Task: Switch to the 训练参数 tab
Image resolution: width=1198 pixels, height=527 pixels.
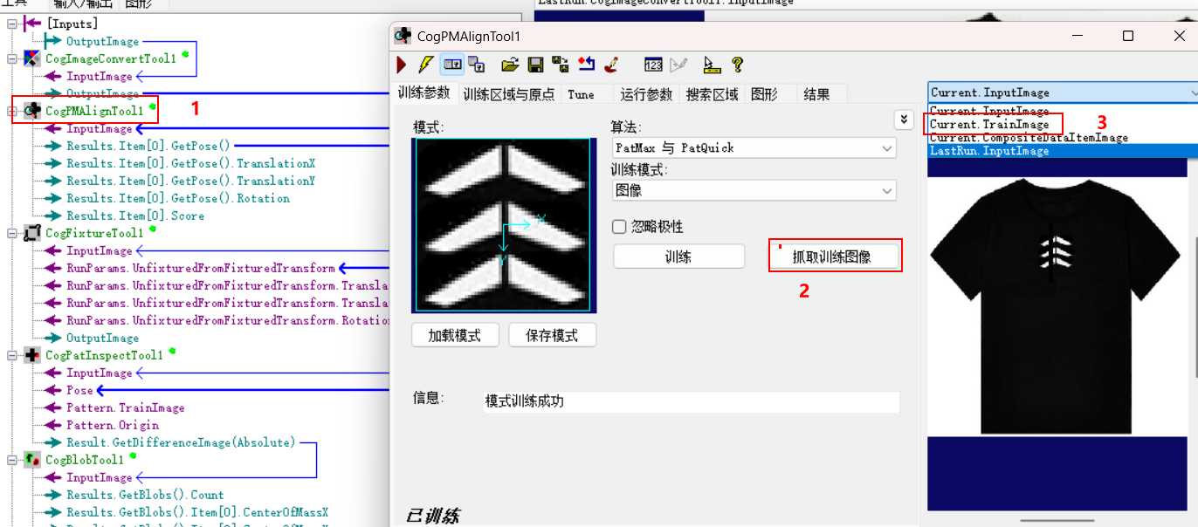Action: [x=424, y=93]
